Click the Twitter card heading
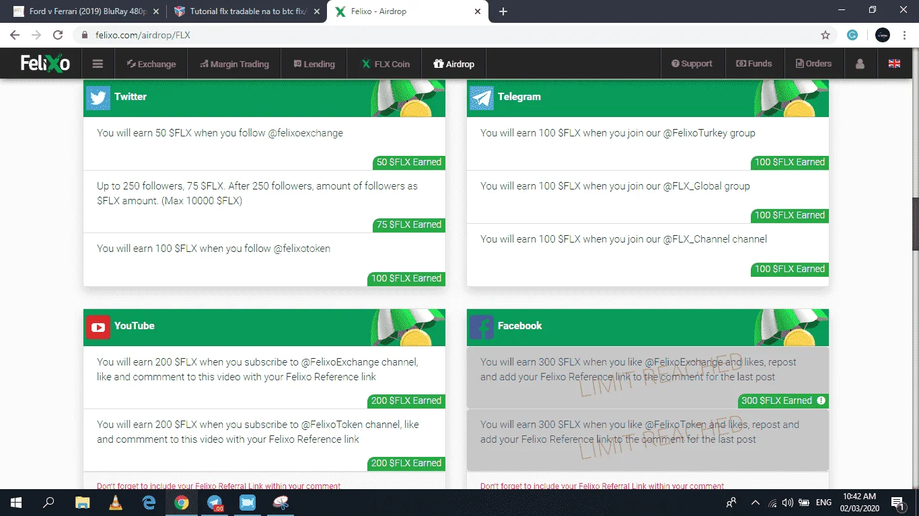Screen dimensions: 919x516 [131, 97]
